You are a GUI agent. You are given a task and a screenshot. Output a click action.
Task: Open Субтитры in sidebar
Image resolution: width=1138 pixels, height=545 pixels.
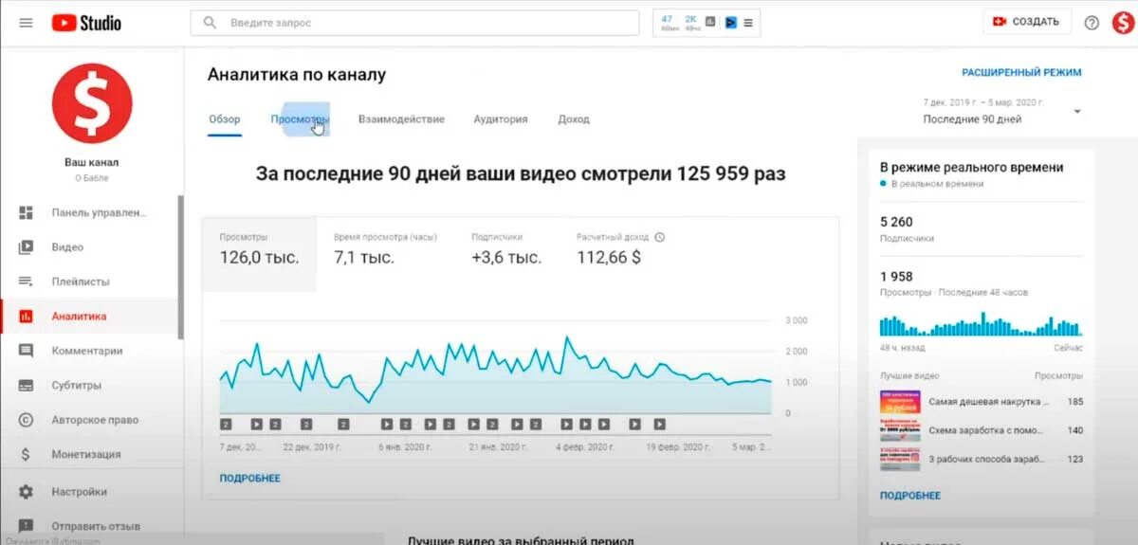click(90, 386)
